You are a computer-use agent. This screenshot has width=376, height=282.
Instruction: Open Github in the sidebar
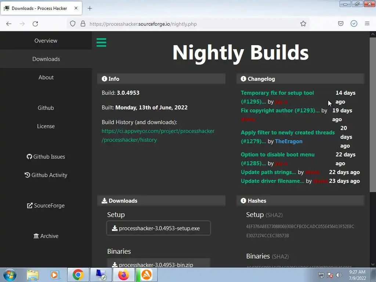[x=46, y=108]
